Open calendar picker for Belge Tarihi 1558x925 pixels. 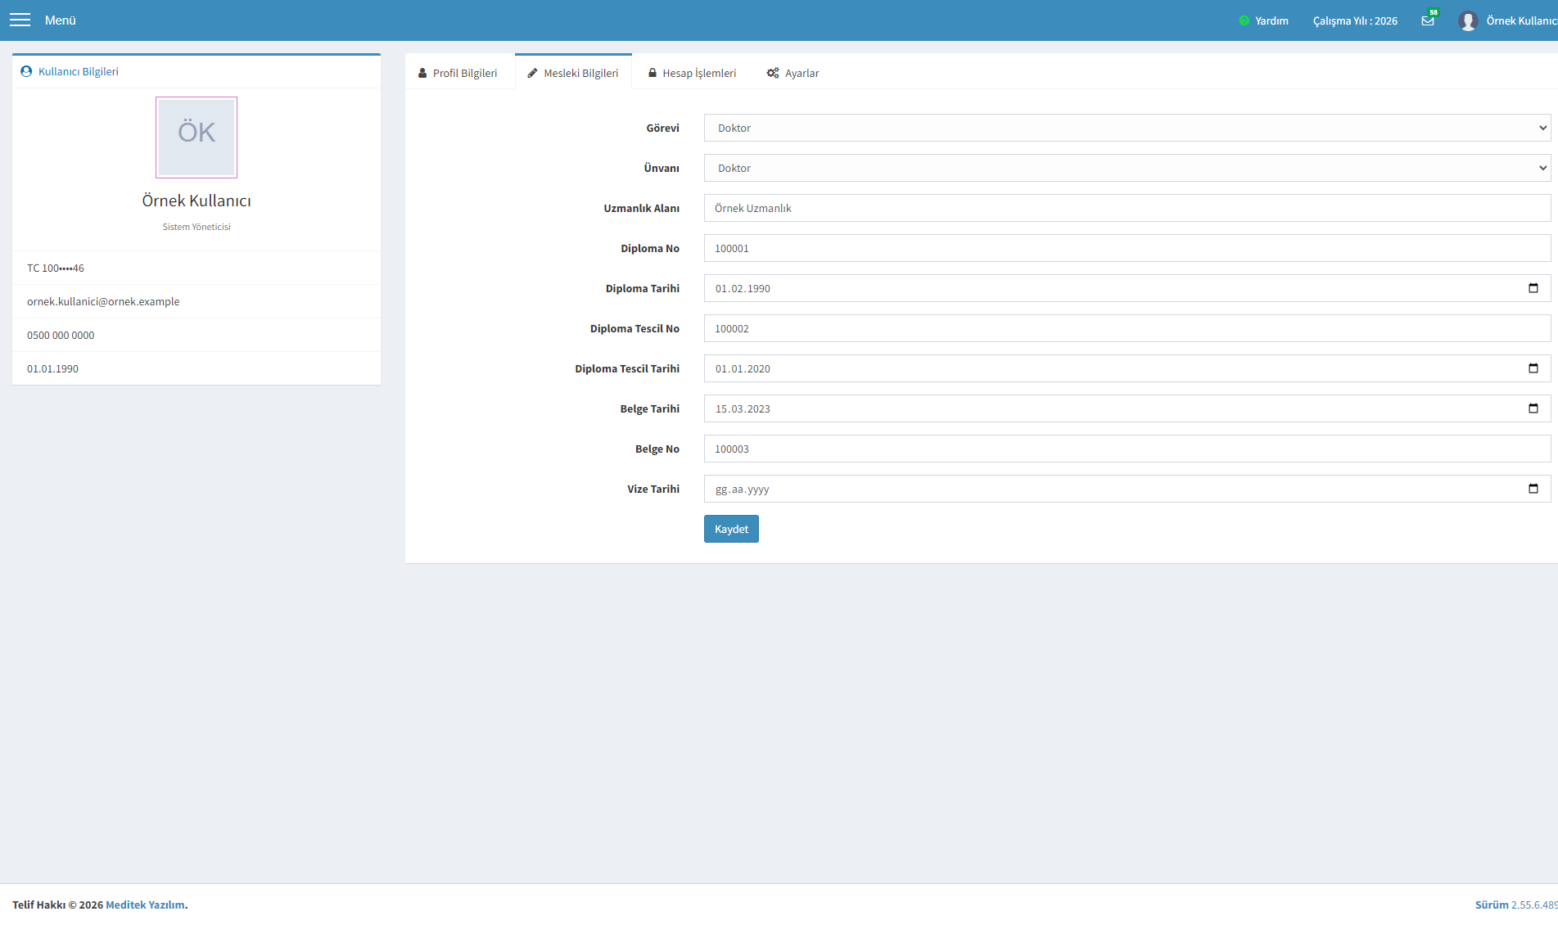[x=1533, y=408]
